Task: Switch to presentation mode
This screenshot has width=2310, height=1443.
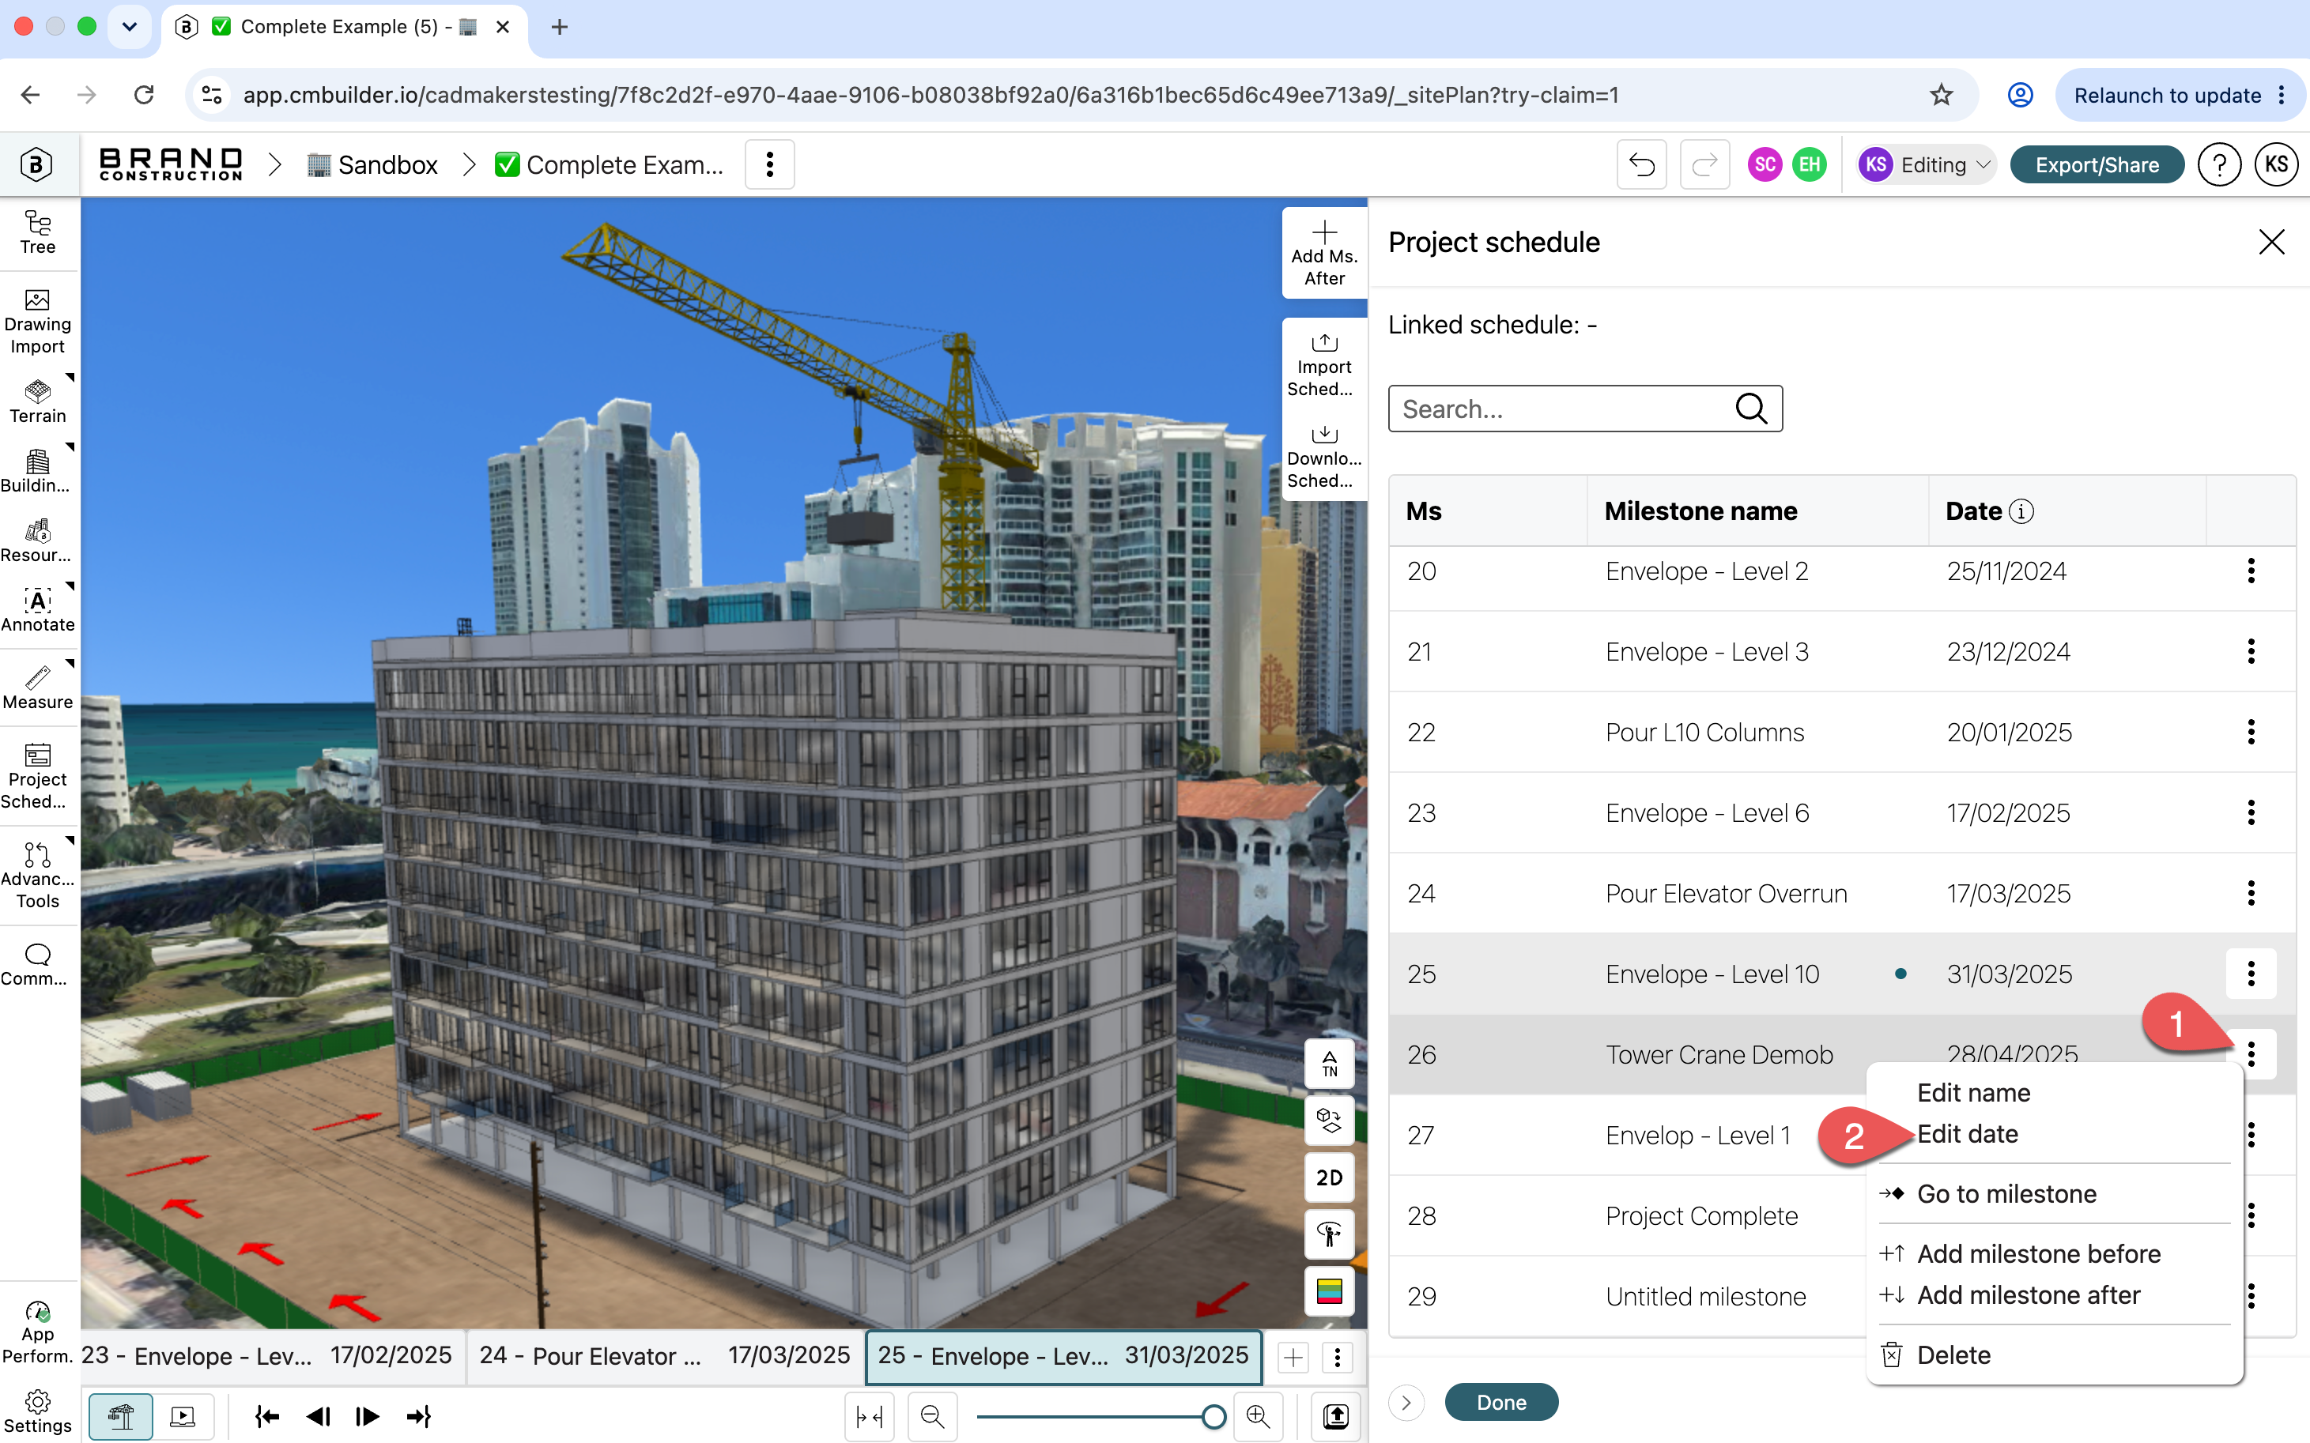Action: tap(183, 1416)
